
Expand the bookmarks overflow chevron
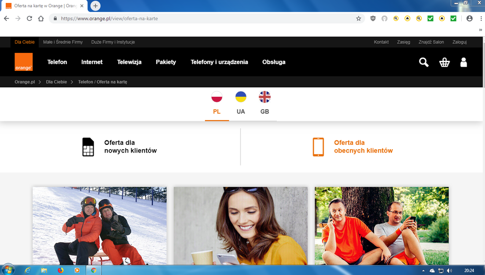pos(480,30)
